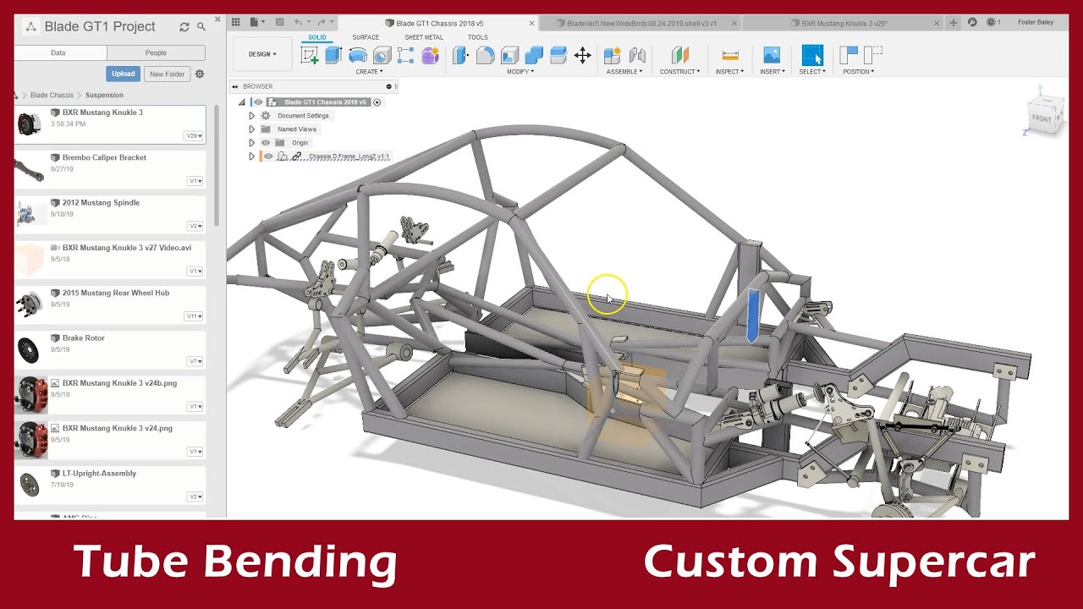This screenshot has height=609, width=1083.
Task: Click the Offset Plane construct icon
Action: coord(679,56)
